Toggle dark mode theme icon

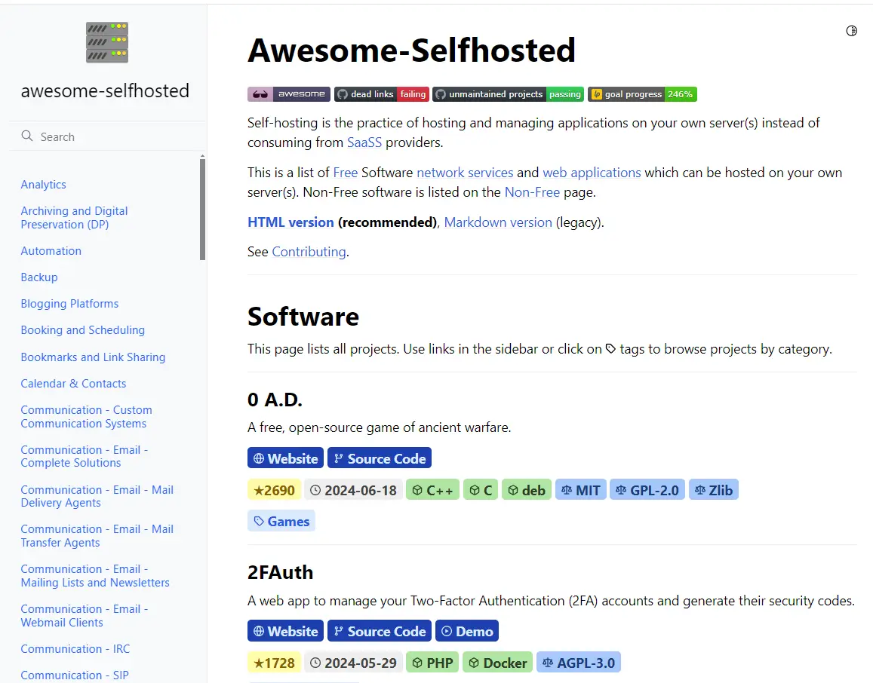point(851,31)
